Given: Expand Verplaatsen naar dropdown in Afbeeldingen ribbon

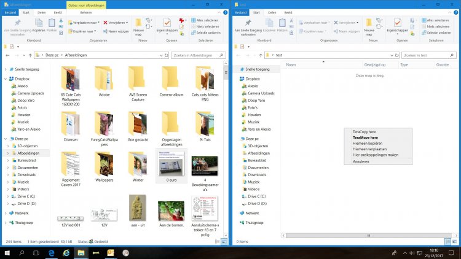Looking at the screenshot, I should (84, 22).
